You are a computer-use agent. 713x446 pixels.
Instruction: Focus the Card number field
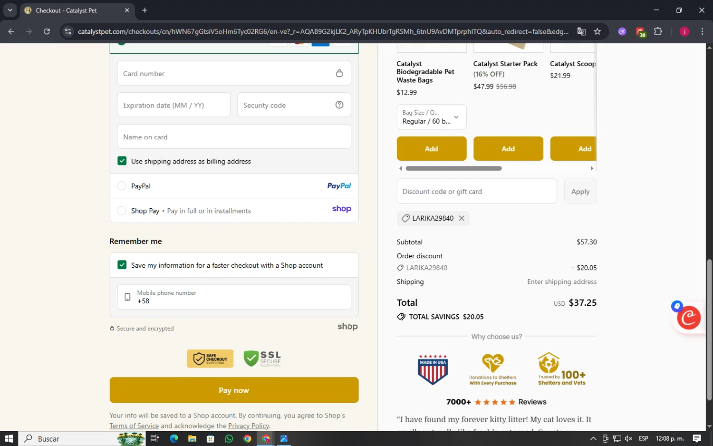coord(234,73)
